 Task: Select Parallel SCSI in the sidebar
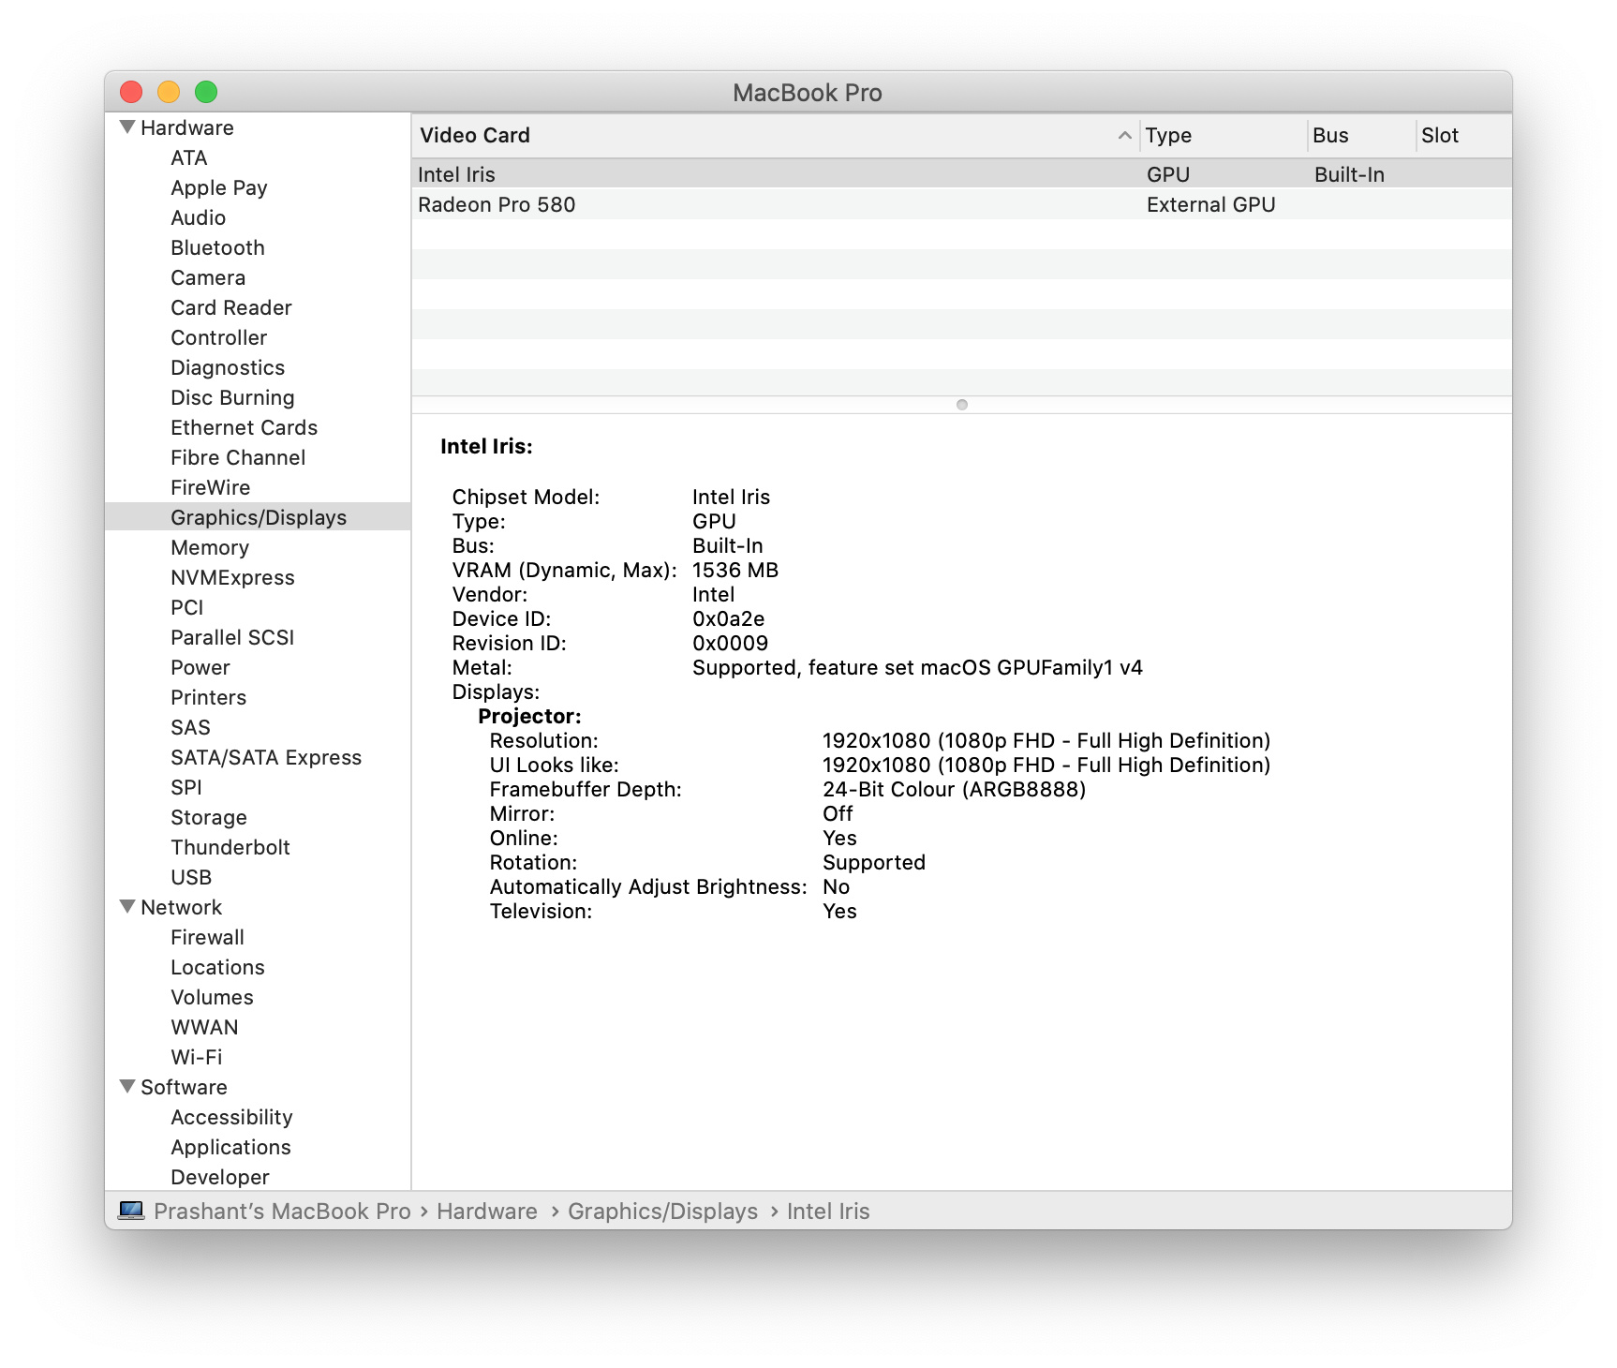[x=232, y=637]
